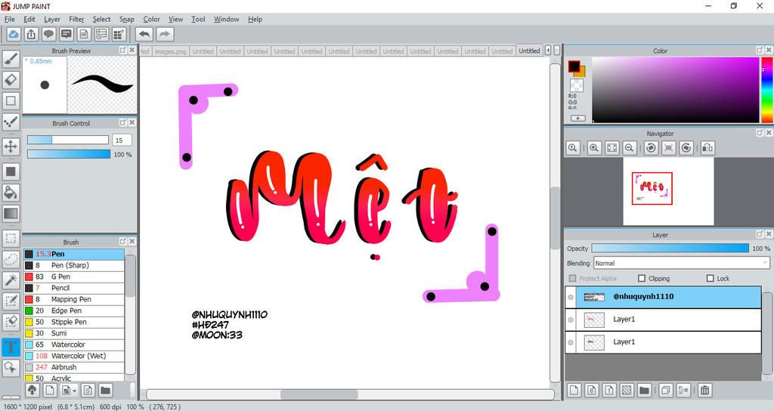Open the Snap menu
The image size is (774, 411).
[126, 19]
